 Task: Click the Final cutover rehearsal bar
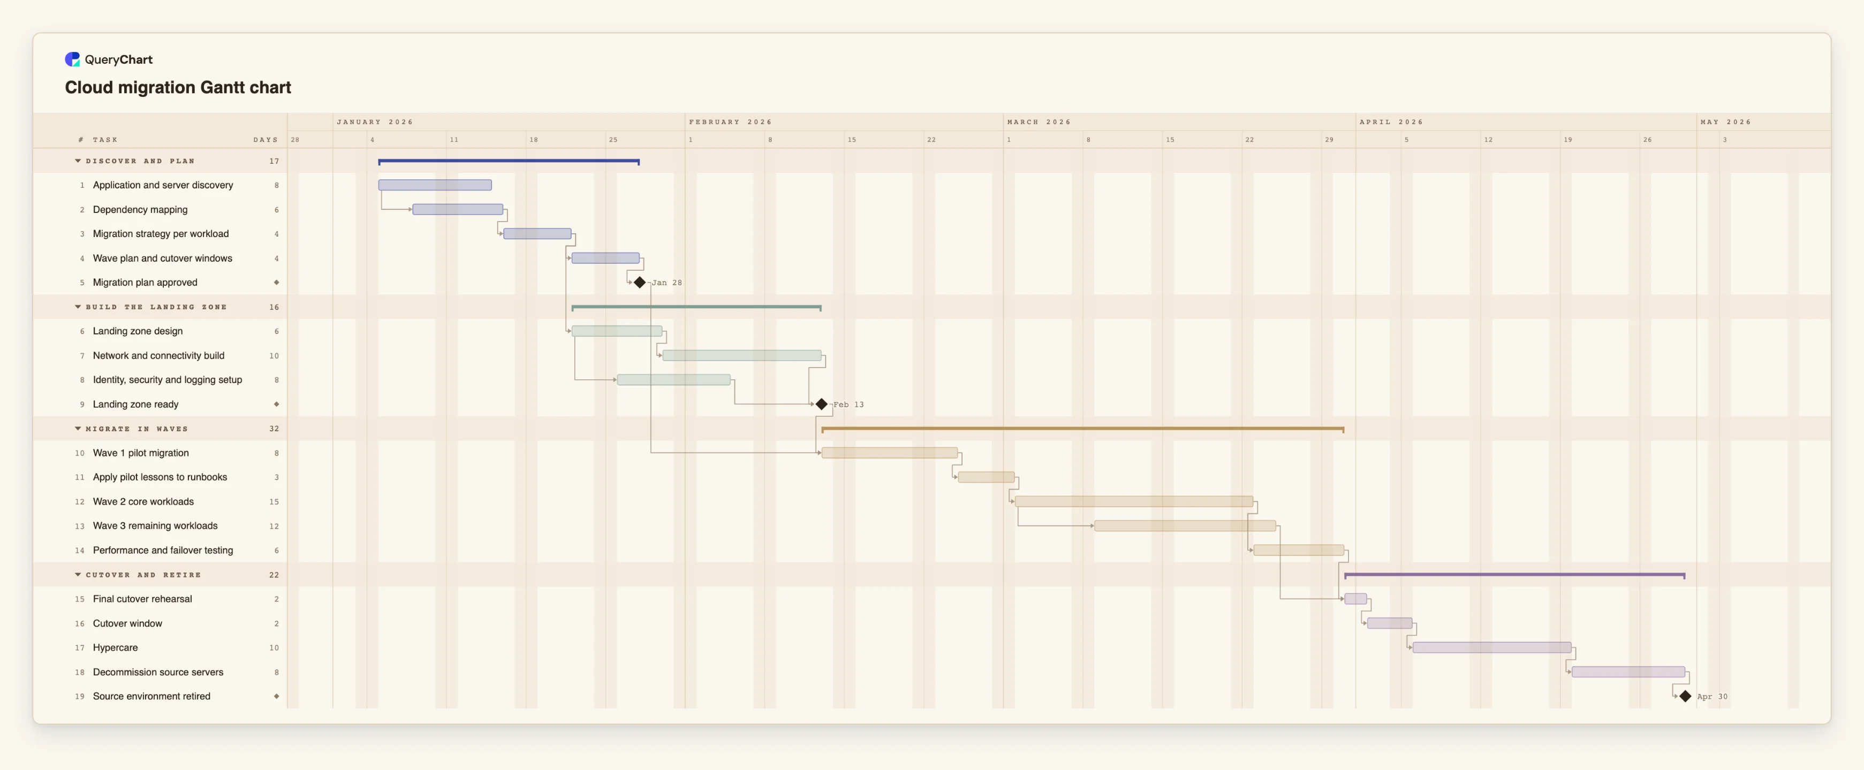pos(1356,599)
